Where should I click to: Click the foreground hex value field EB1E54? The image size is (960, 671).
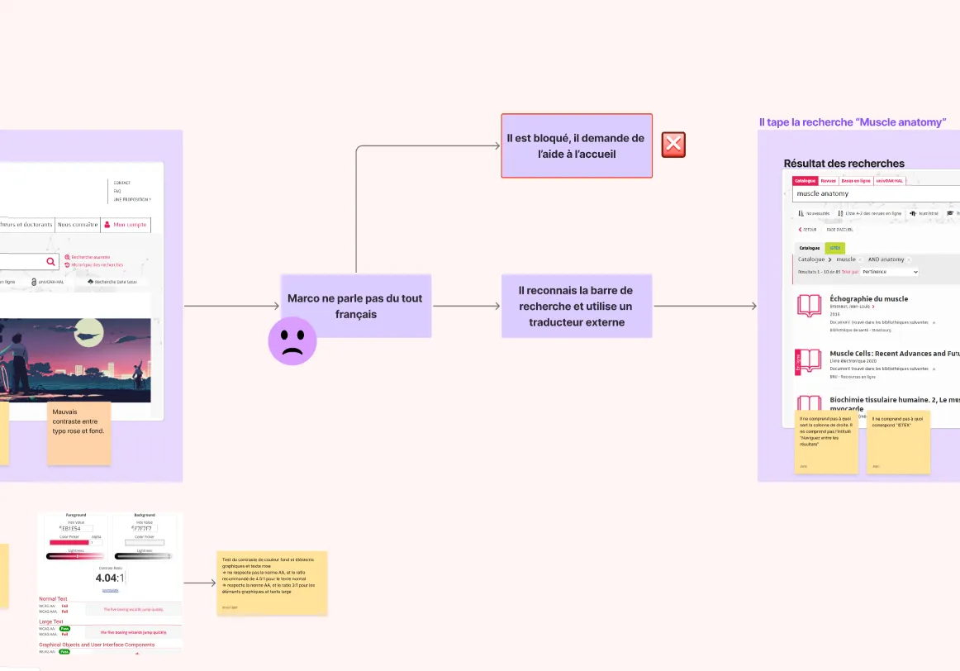(x=76, y=528)
